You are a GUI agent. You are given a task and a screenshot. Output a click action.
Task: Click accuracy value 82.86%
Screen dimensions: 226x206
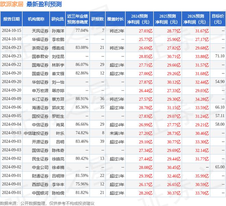tap(82, 73)
